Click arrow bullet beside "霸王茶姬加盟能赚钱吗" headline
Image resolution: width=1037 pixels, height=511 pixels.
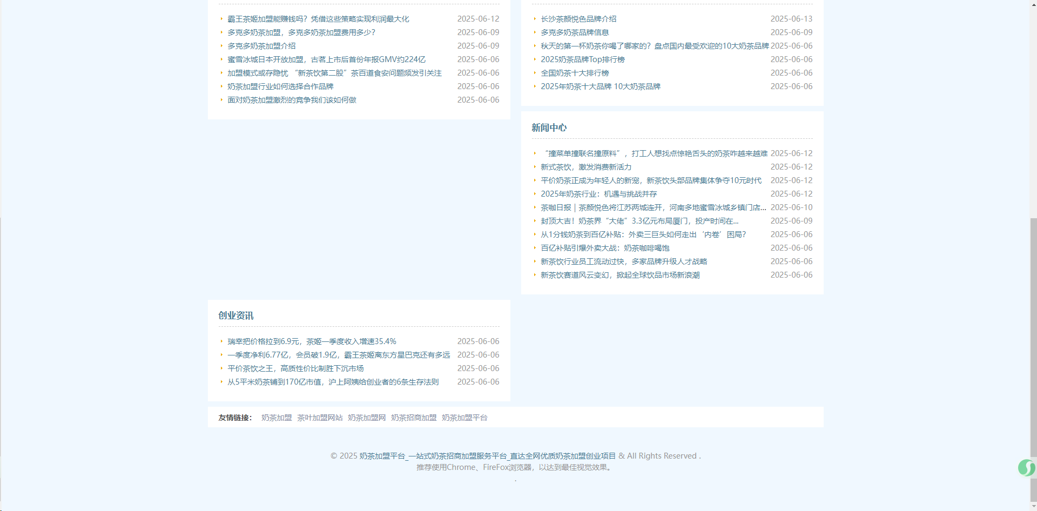(x=221, y=18)
